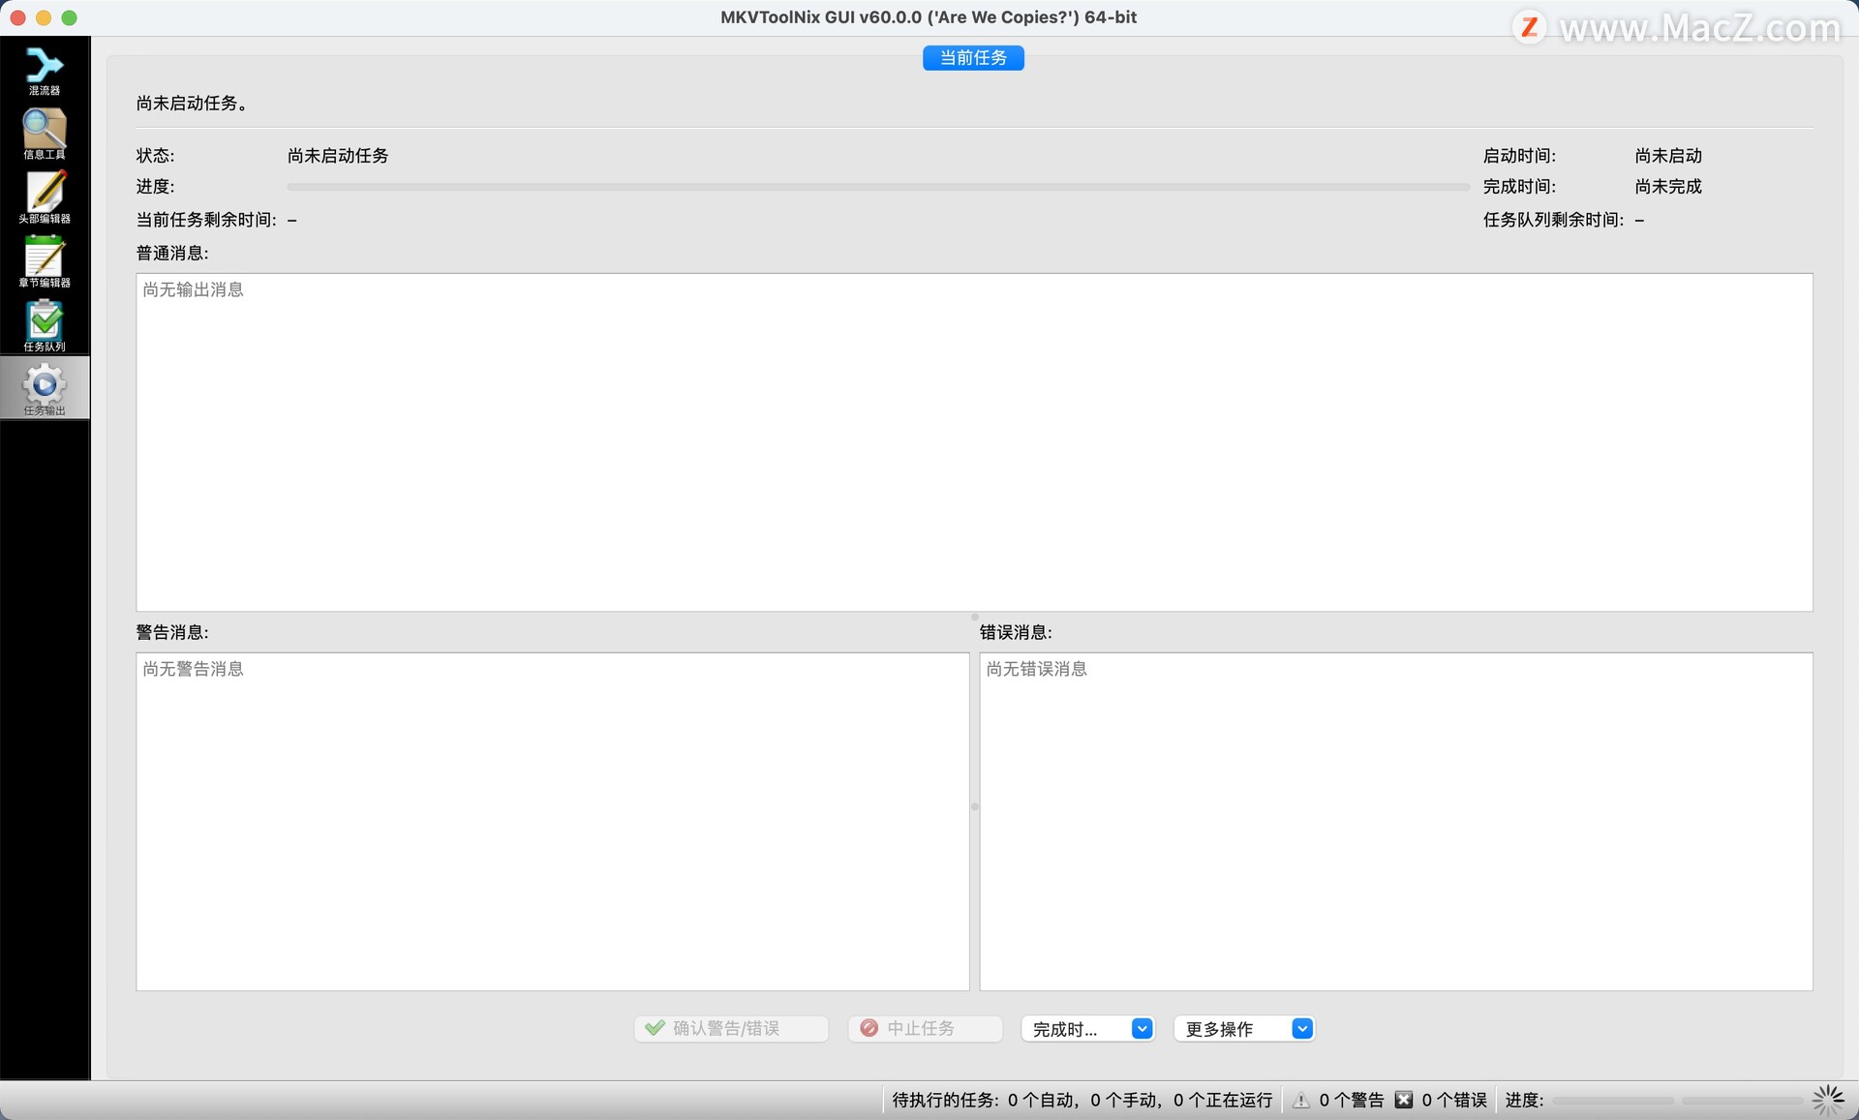Open the 章节编辑器 chapter editor

[45, 261]
